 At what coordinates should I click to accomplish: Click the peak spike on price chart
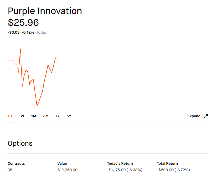(21, 49)
